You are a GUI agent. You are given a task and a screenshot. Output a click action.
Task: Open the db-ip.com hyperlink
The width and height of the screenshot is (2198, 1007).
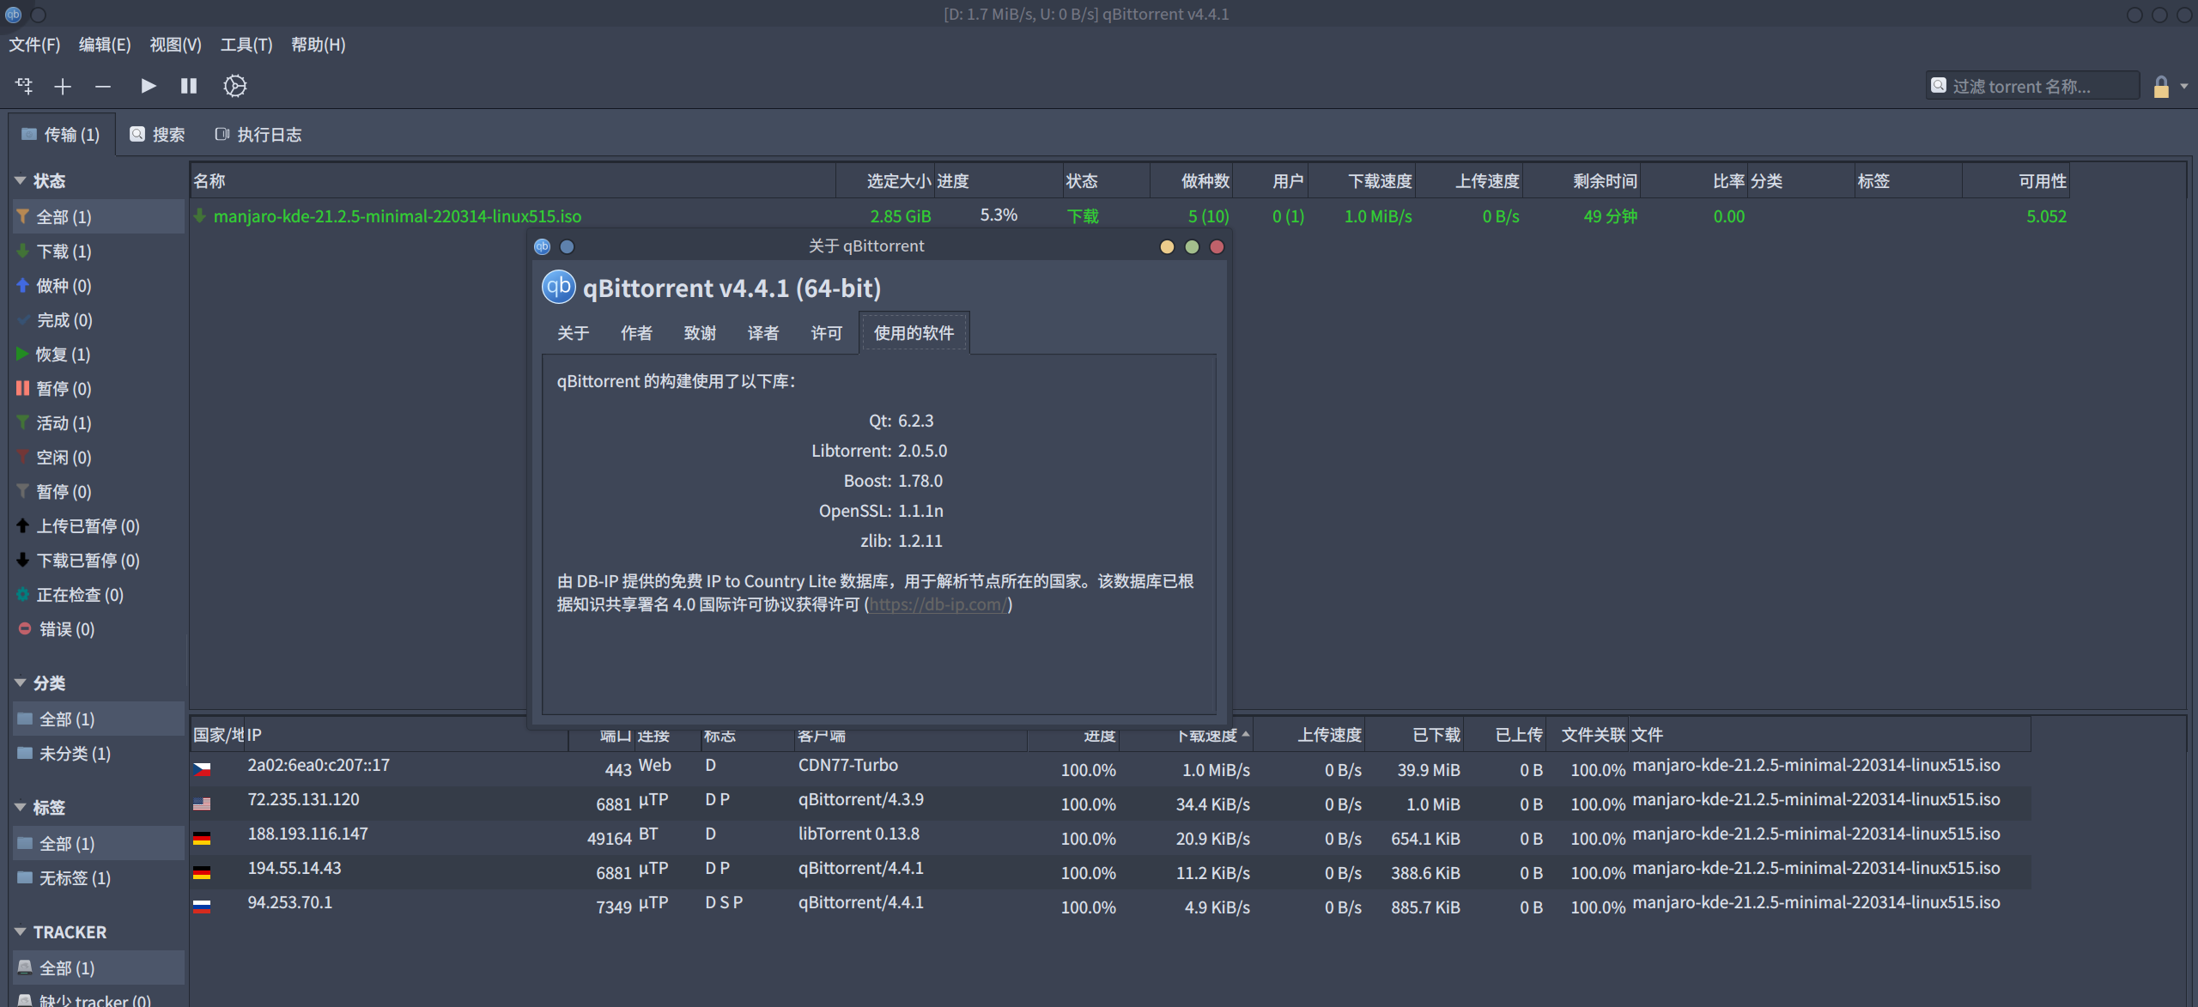(937, 604)
